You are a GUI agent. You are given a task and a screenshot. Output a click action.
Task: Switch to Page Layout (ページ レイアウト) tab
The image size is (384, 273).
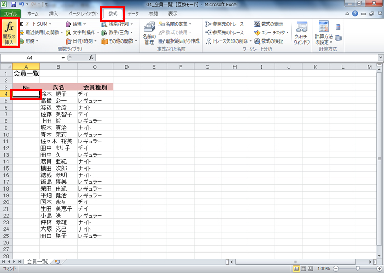tap(83, 14)
